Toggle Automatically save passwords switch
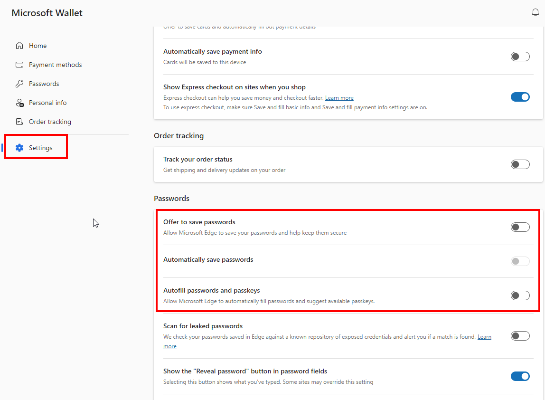Viewport: 545px width, 400px height. (520, 261)
